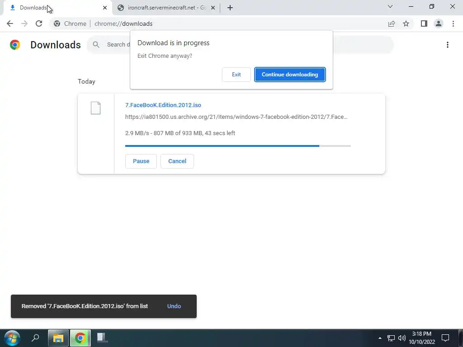Open the server app icon on the taskbar

[x=102, y=338]
